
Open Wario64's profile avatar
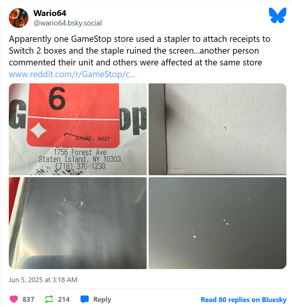pos(19,18)
